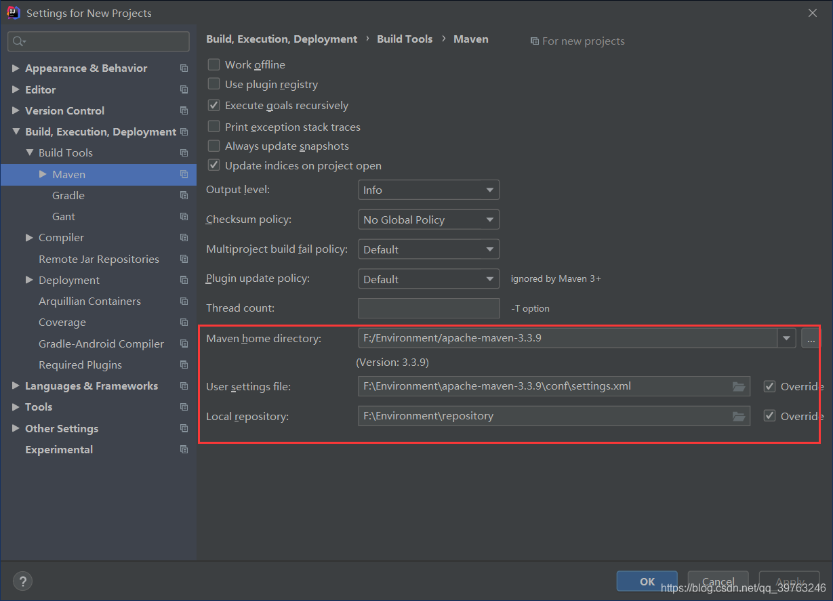Click the OK button
This screenshot has height=601, width=833.
[647, 581]
